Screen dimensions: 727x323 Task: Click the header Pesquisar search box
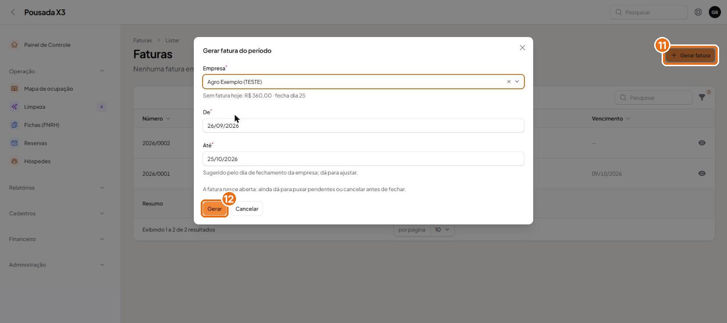(x=649, y=12)
